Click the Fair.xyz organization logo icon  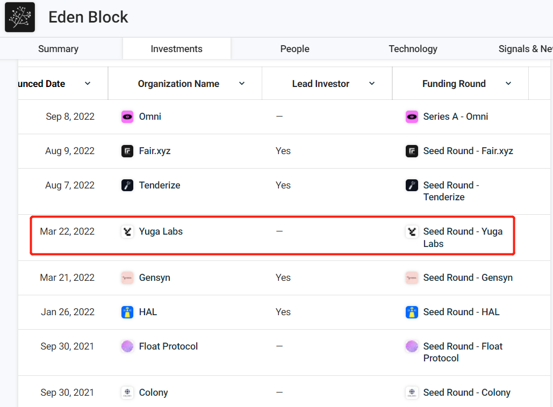point(127,151)
